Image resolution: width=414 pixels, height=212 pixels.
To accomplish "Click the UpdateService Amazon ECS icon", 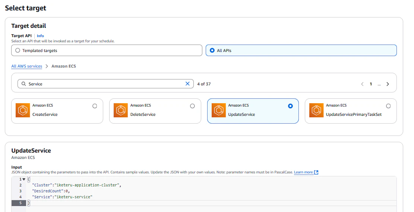I will click(219, 110).
